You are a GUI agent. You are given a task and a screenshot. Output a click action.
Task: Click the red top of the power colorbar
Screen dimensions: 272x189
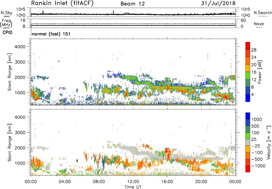point(248,46)
